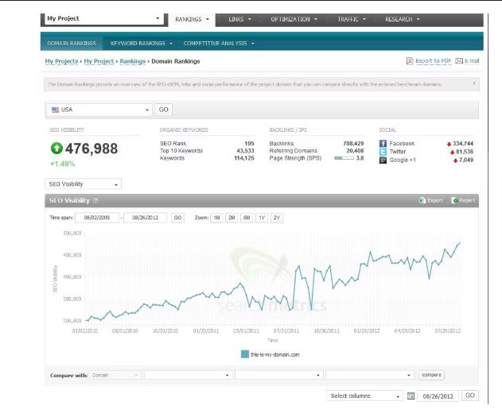Expand the USA country selector
Screen dimensions: 502x413
(99, 110)
